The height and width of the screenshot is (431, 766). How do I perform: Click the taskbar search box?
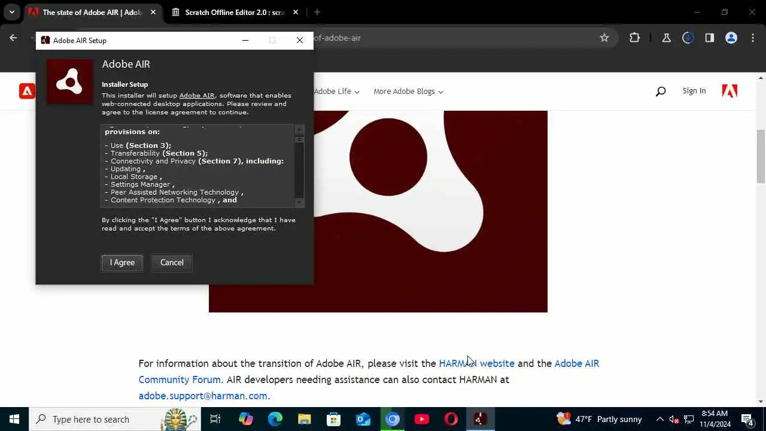(x=115, y=419)
